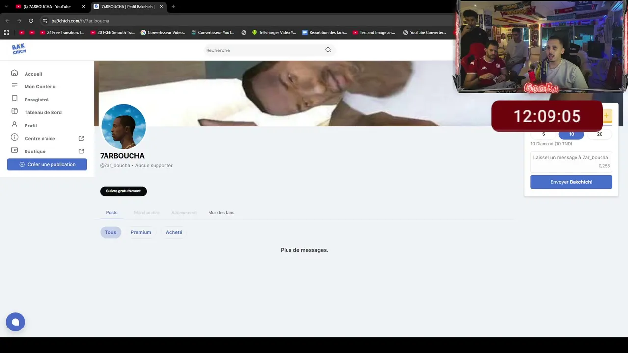Switch to Mur des fans tab
628x353 pixels.
click(221, 213)
